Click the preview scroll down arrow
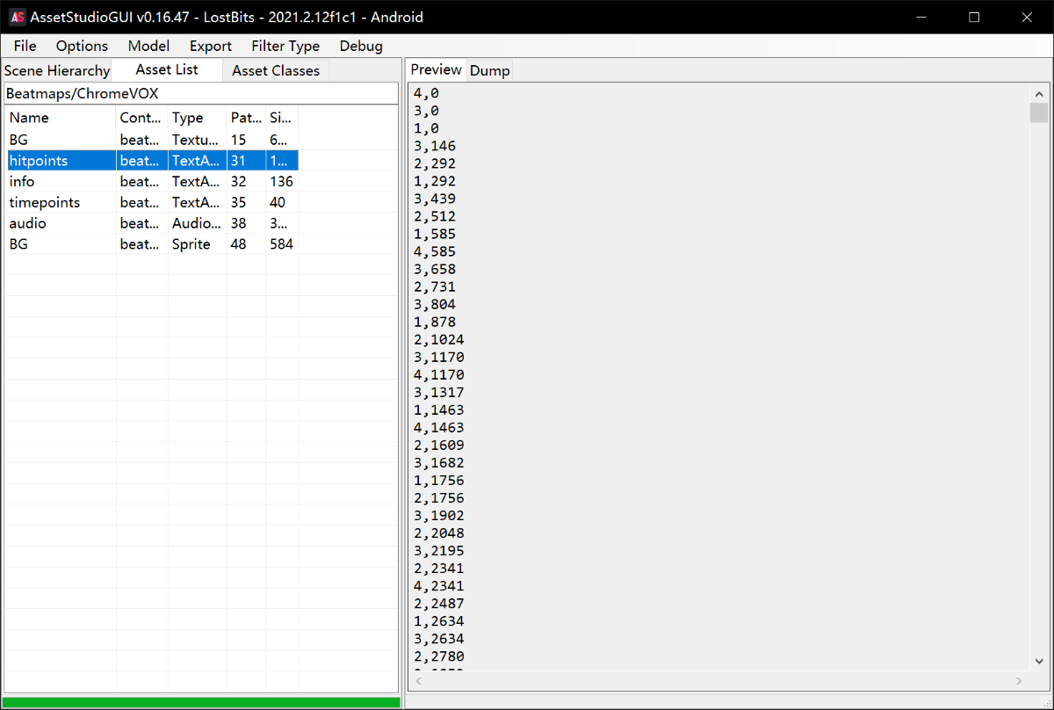 1039,661
